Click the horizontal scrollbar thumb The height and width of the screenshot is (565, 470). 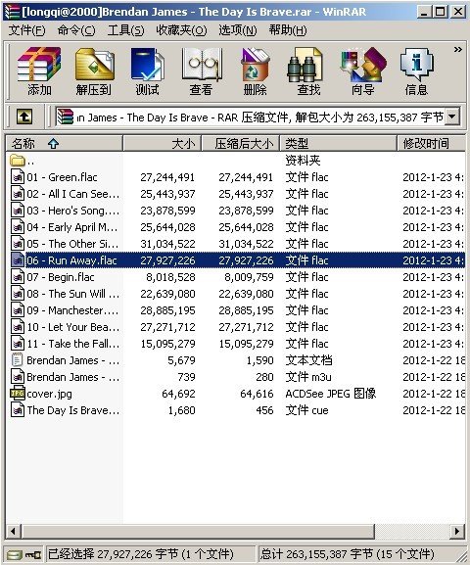click(198, 531)
